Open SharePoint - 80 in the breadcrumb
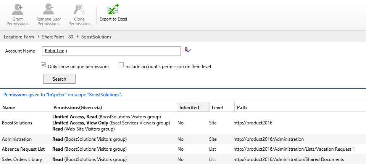 pyautogui.click(x=58, y=37)
